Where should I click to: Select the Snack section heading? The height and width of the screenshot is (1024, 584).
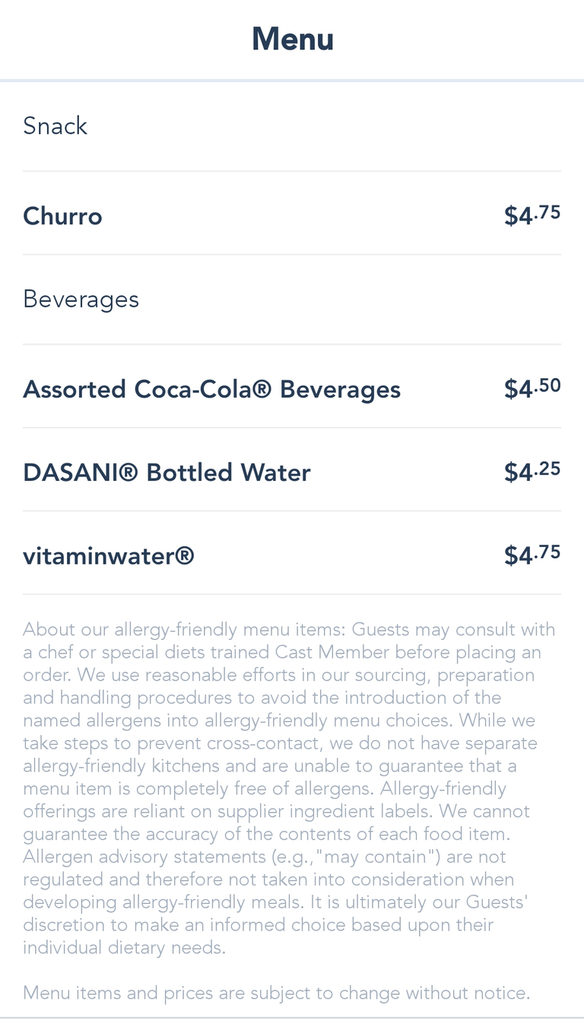click(56, 126)
